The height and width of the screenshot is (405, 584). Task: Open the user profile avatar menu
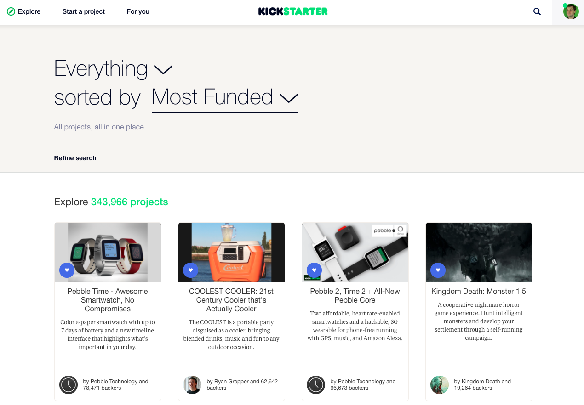pyautogui.click(x=571, y=11)
